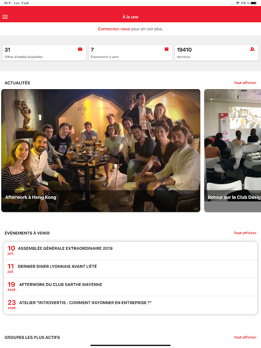Tap the calendar upcoming events icon
The height and width of the screenshot is (348, 261).
pyautogui.click(x=167, y=49)
